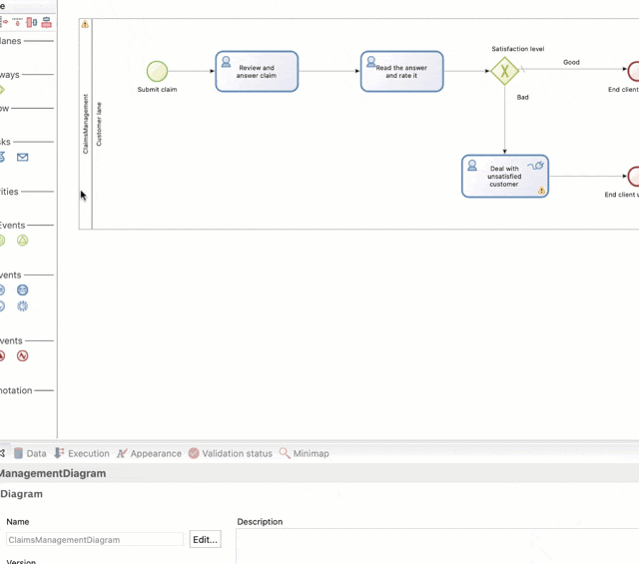Show the Validation status tab

(230, 453)
